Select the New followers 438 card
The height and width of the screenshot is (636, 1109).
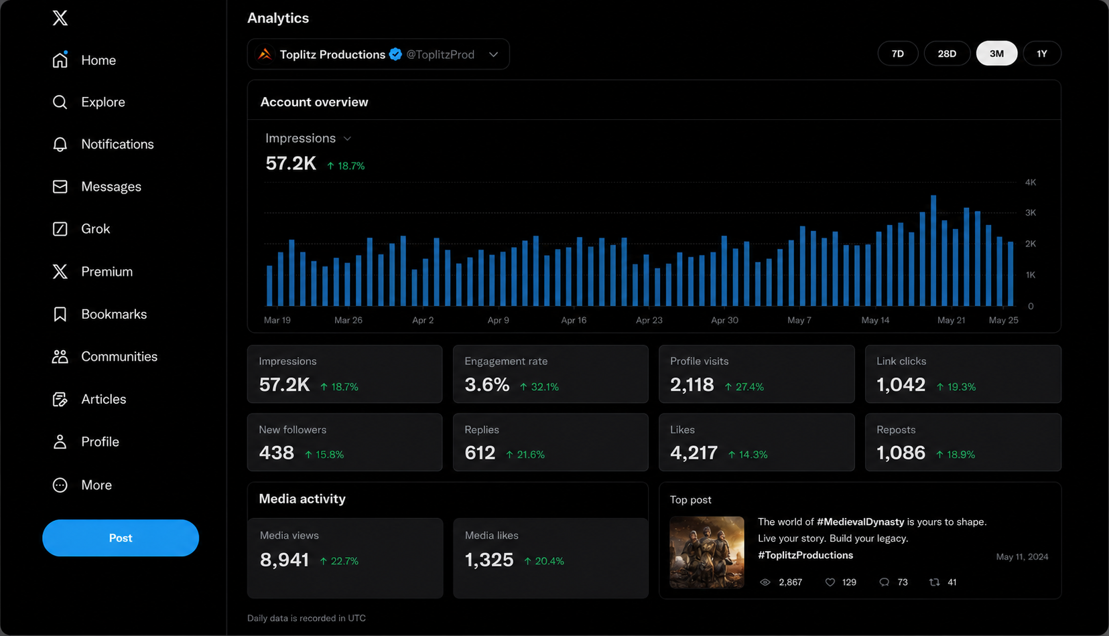coord(344,442)
